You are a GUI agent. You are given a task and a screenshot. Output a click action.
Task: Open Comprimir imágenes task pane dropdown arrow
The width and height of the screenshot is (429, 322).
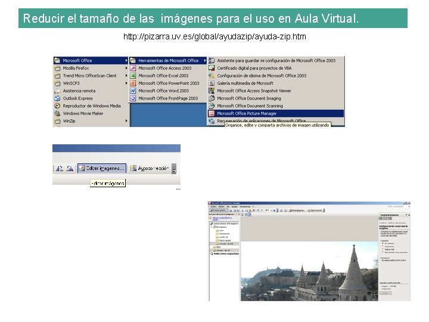tap(406, 215)
